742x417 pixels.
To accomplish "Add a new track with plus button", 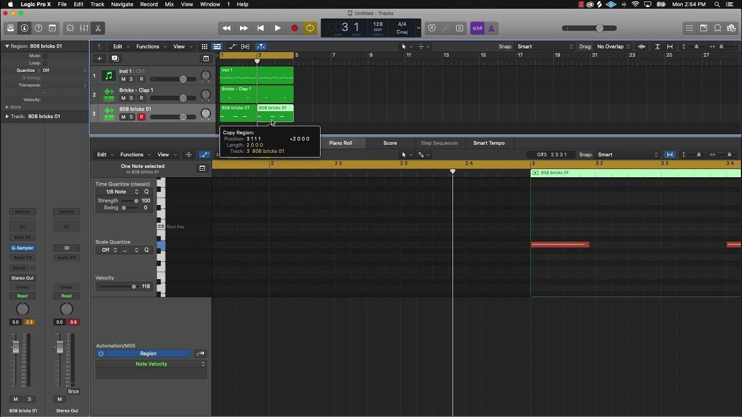I will click(99, 58).
